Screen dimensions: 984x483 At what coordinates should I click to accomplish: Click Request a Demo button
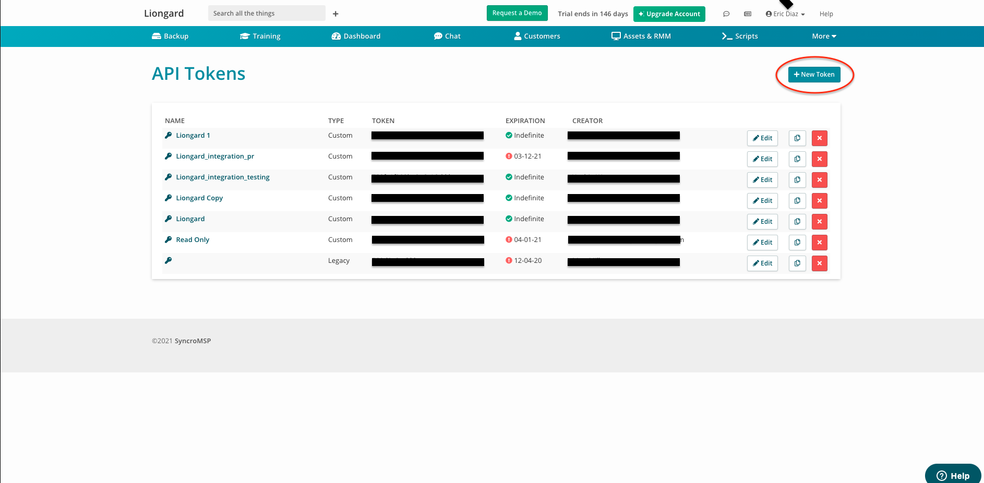coord(517,13)
